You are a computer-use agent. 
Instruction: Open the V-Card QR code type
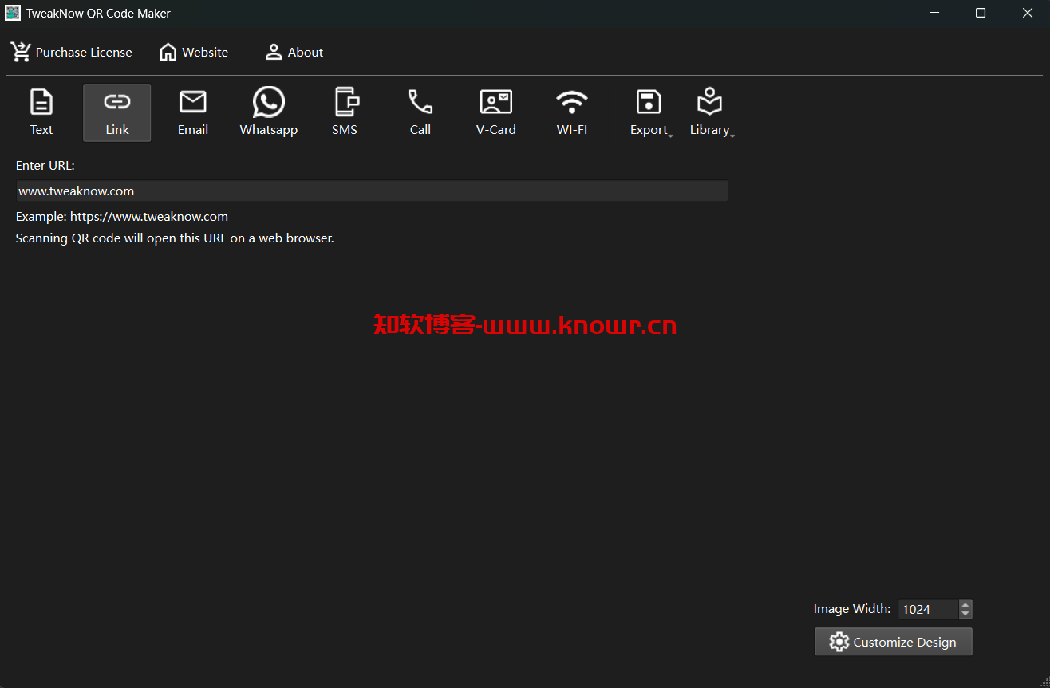click(x=496, y=112)
